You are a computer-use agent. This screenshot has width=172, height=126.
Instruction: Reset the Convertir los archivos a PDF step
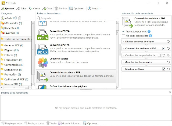[x=169, y=48]
